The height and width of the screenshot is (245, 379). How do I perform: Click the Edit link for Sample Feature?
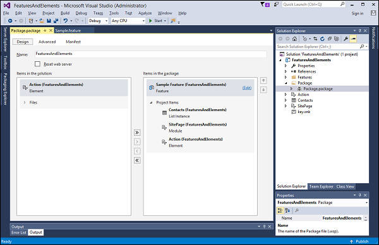[x=247, y=88]
